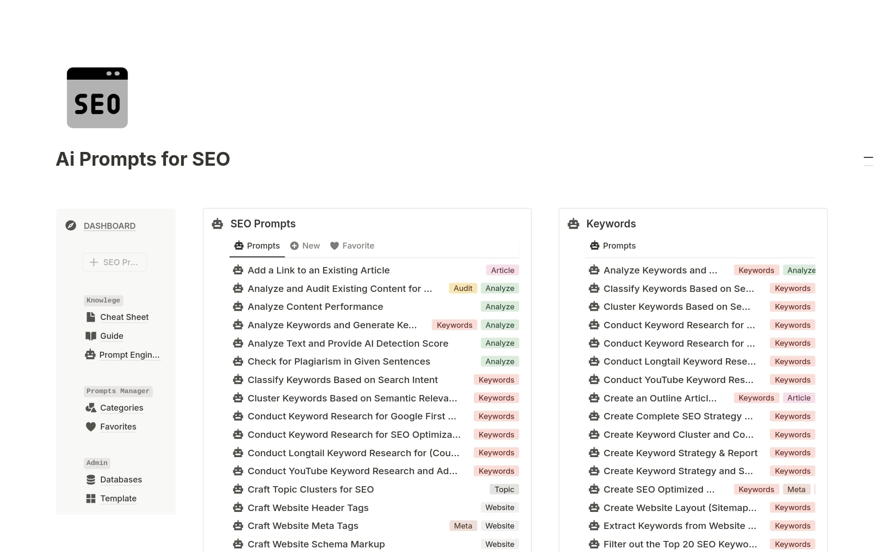Viewport: 885px width, 552px height.
Task: Click the Audit tag beside Analyze and Audit
Action: tap(462, 288)
